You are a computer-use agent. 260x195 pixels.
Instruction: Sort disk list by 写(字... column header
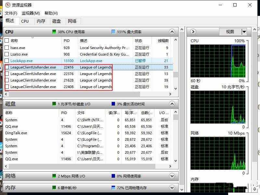tap(130, 113)
